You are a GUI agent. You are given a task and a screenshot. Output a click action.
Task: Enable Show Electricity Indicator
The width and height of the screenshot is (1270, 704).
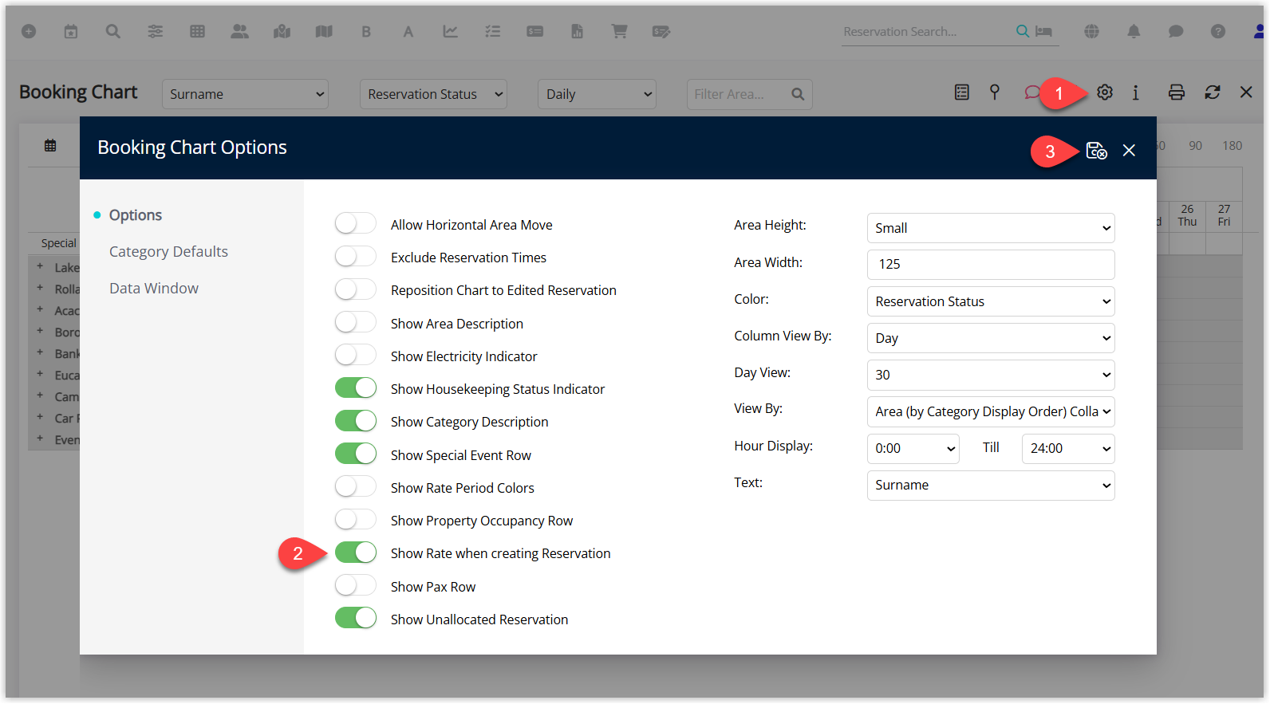pyautogui.click(x=355, y=355)
